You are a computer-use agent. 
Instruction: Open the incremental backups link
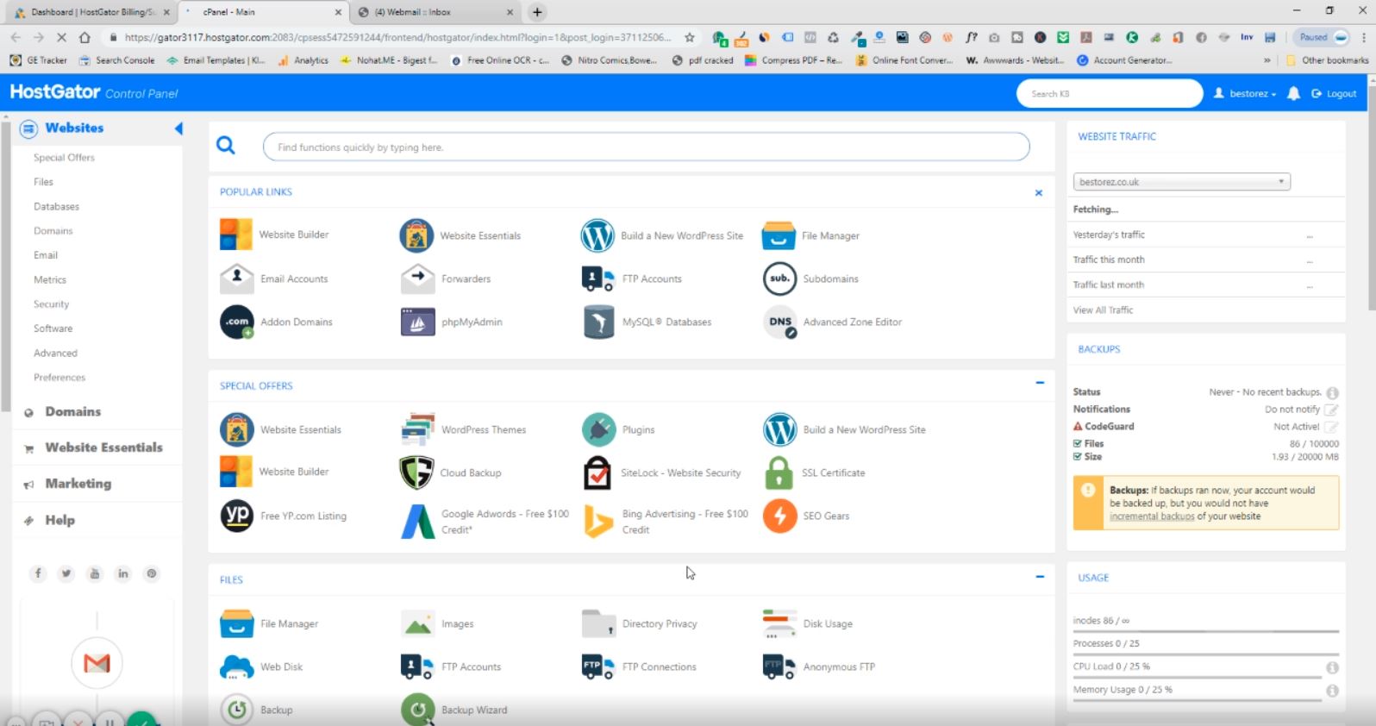(1152, 516)
